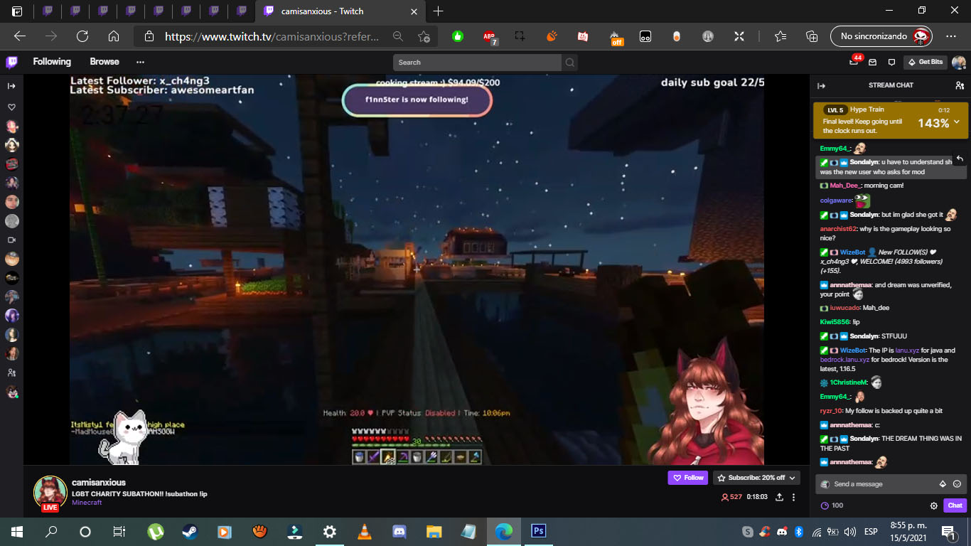Click the zoom out magnifier in address bar
971x546 pixels.
[x=398, y=36]
